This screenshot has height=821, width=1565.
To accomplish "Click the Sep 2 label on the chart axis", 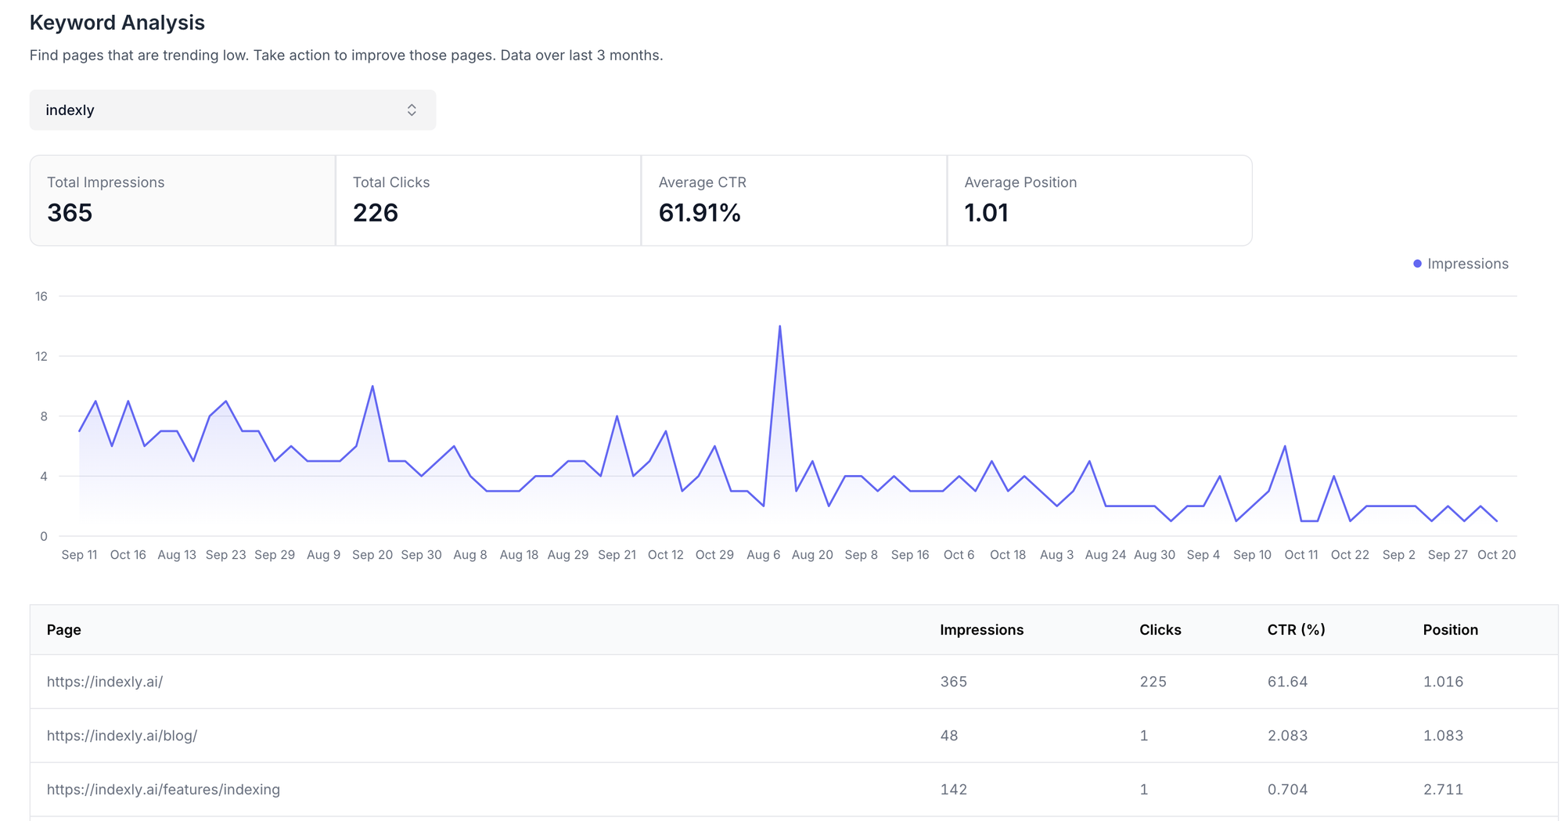I will [x=1398, y=555].
